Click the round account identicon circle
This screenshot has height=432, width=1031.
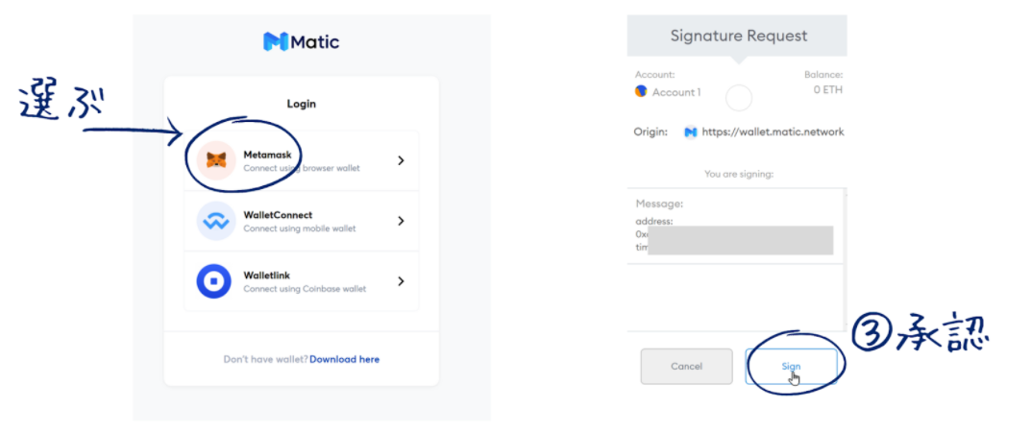pos(738,97)
